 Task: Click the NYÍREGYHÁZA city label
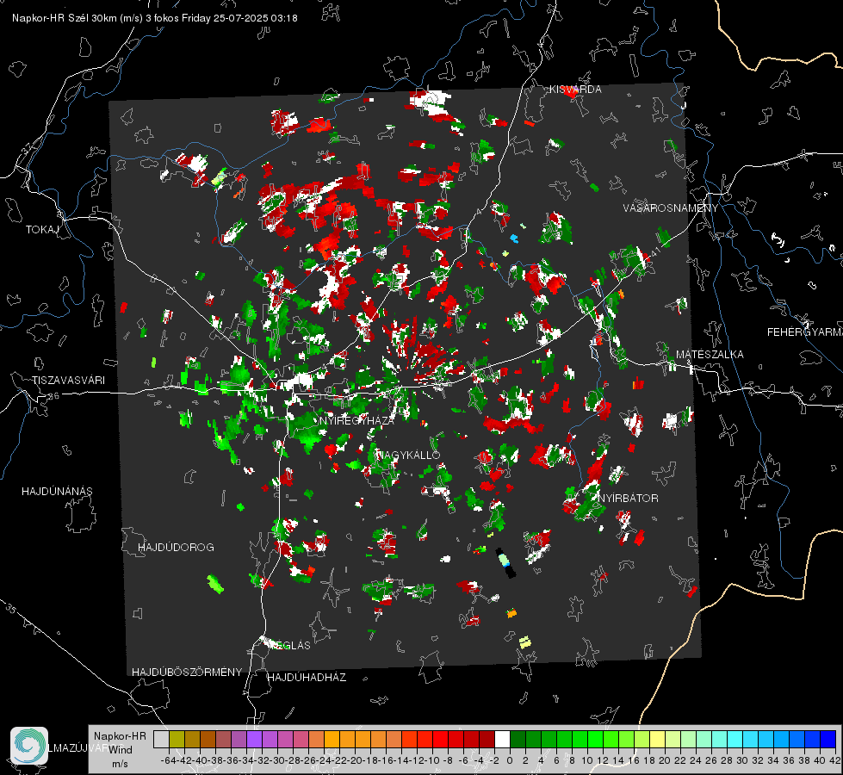(x=356, y=420)
